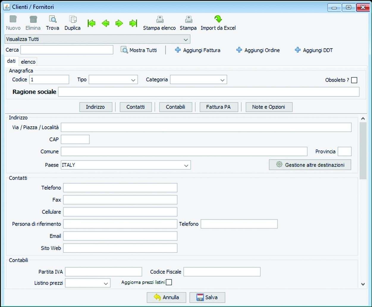Open the Paese country dropdown

coord(186,165)
